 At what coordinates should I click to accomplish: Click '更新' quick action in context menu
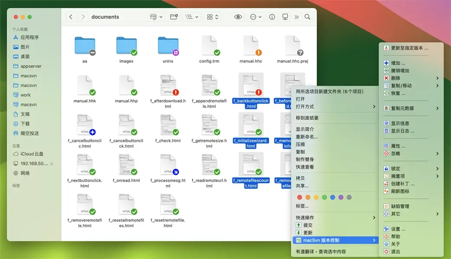click(x=308, y=233)
